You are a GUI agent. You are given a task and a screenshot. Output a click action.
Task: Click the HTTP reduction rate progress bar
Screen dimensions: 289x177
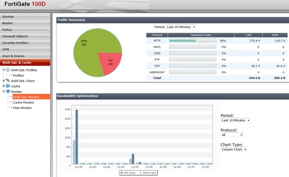point(193,41)
